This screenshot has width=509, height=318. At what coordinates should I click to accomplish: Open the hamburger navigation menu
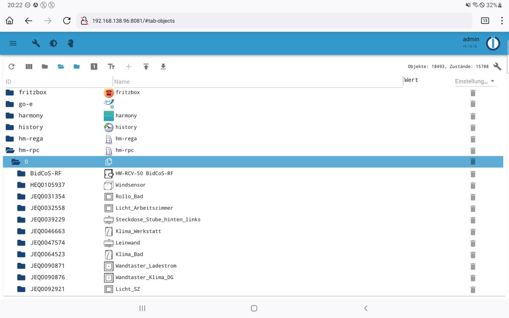click(x=13, y=43)
